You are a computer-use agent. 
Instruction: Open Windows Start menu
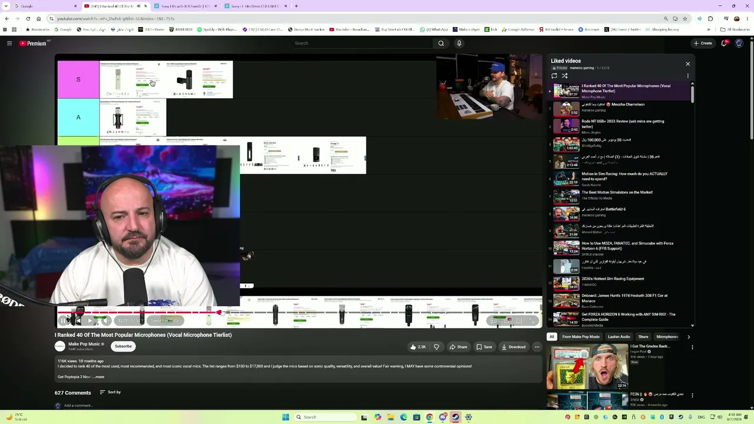tap(286, 417)
